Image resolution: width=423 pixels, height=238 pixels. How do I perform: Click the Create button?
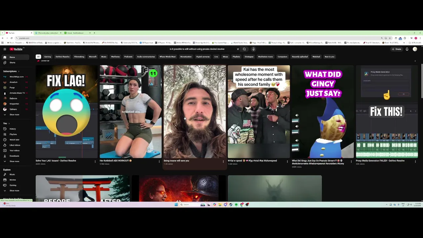coord(396,49)
